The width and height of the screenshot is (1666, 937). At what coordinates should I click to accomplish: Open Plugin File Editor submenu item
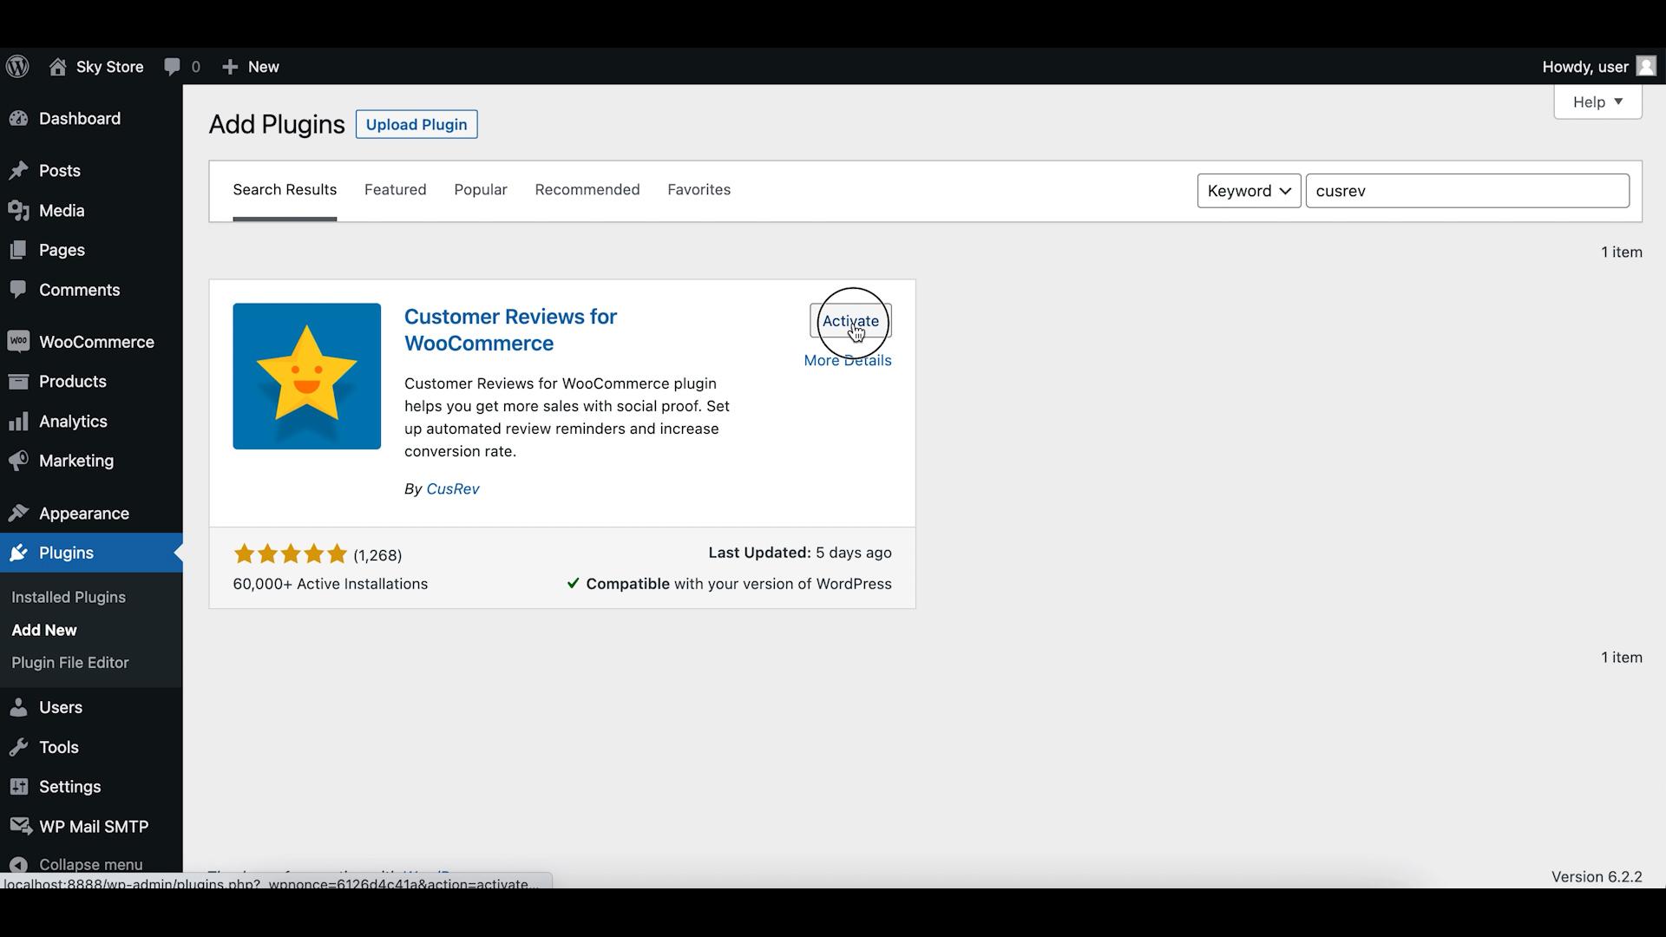[70, 663]
